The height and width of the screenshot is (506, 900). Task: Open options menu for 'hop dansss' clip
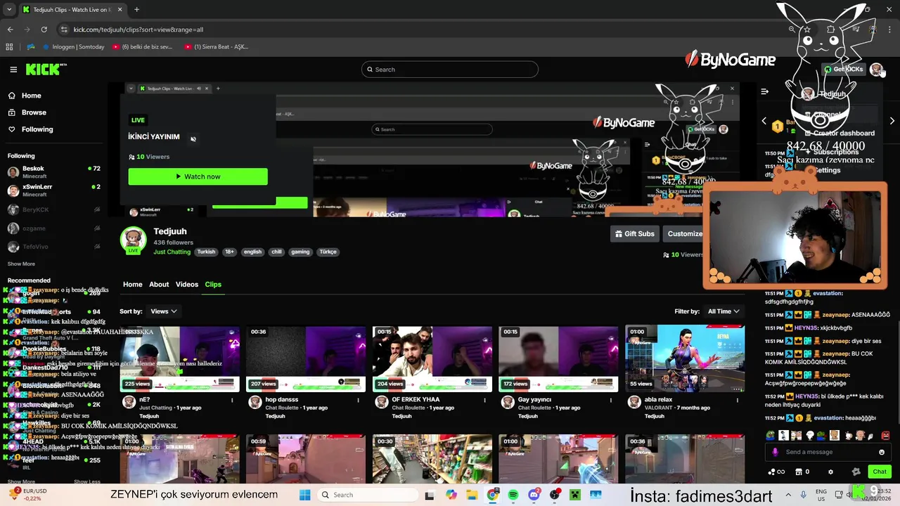pos(358,400)
